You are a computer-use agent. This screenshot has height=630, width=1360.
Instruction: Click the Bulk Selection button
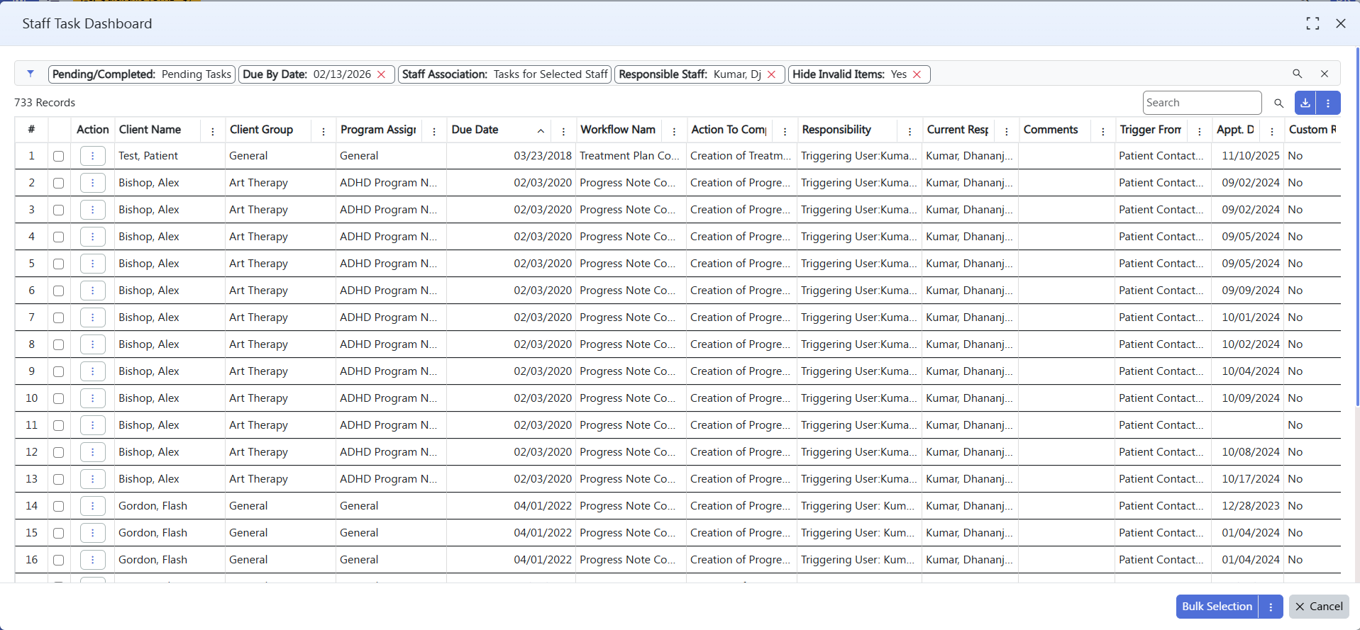point(1217,607)
